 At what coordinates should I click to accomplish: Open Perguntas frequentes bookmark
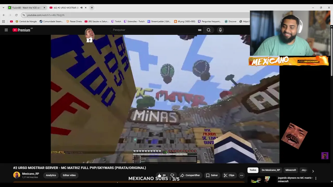pyautogui.click(x=209, y=22)
